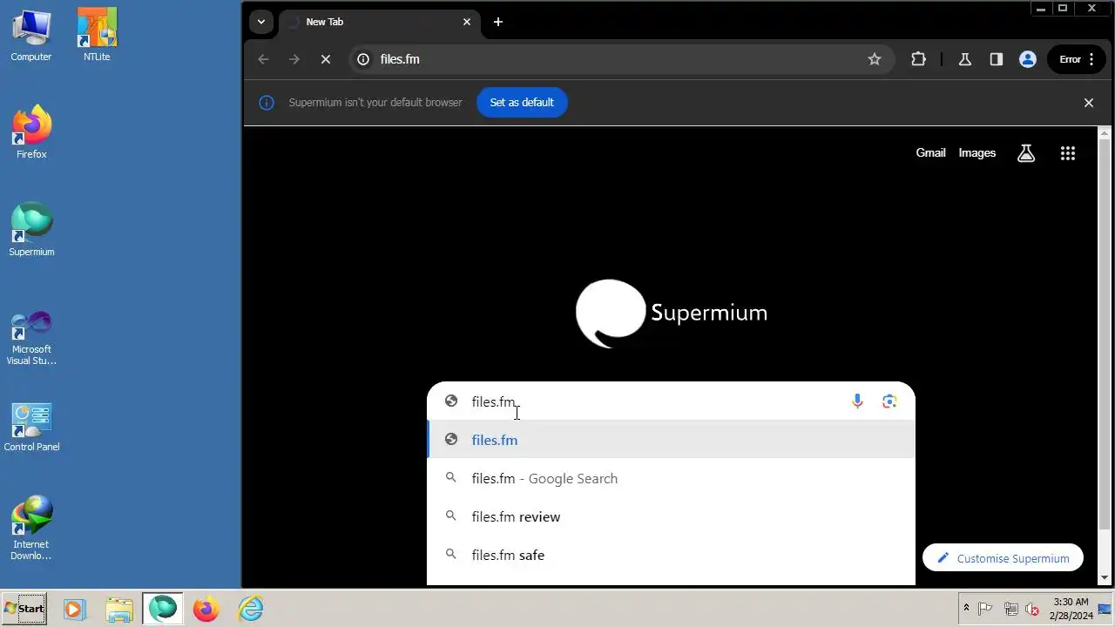Screen dimensions: 1115x627
Task: Click the muted volume tray icon
Action: coord(1032,609)
